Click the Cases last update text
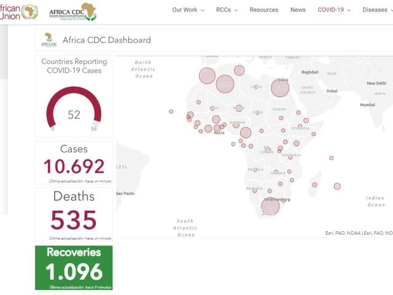The height and width of the screenshot is (295, 393). pos(80,181)
